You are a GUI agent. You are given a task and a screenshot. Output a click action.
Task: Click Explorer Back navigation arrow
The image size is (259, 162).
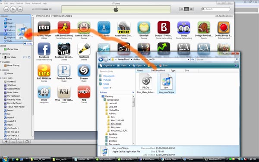[x=101, y=59]
